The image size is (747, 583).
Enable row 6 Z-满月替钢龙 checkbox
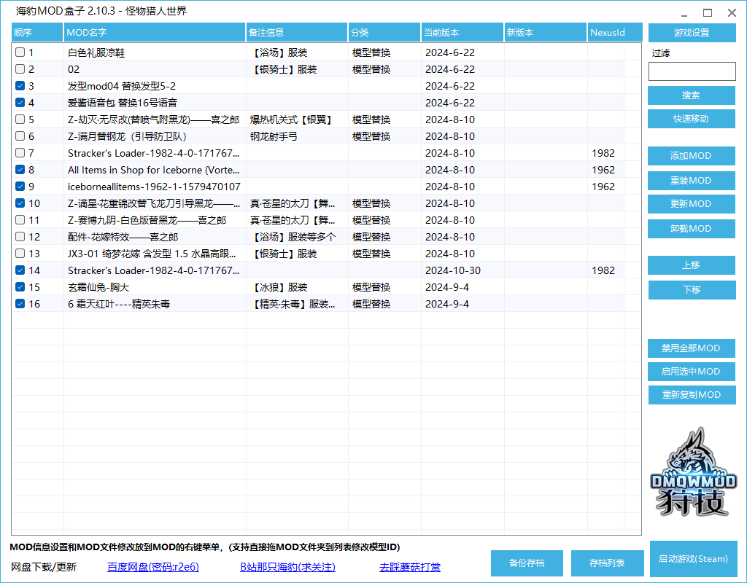click(20, 136)
